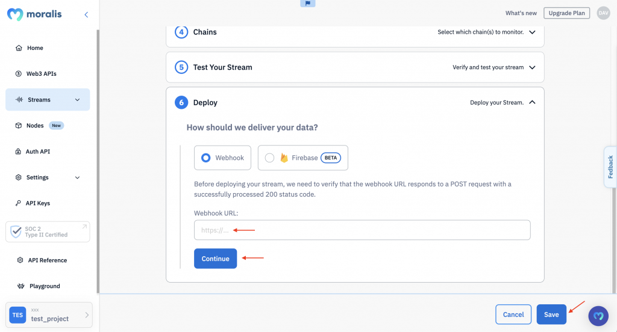The height and width of the screenshot is (332, 617).
Task: Open the test_project switcher arrow
Action: point(87,315)
